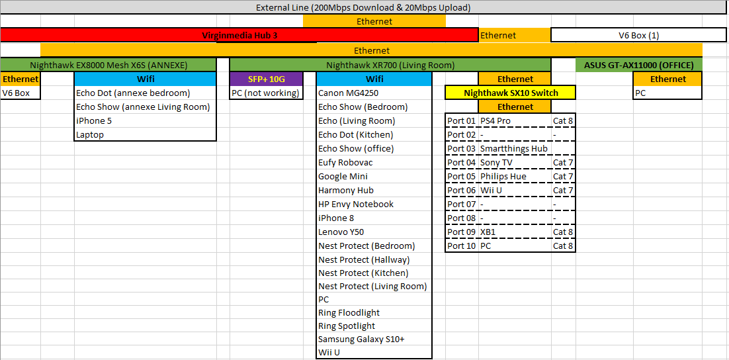
Task: Select the Lenovo Y50 cell
Action: point(374,232)
